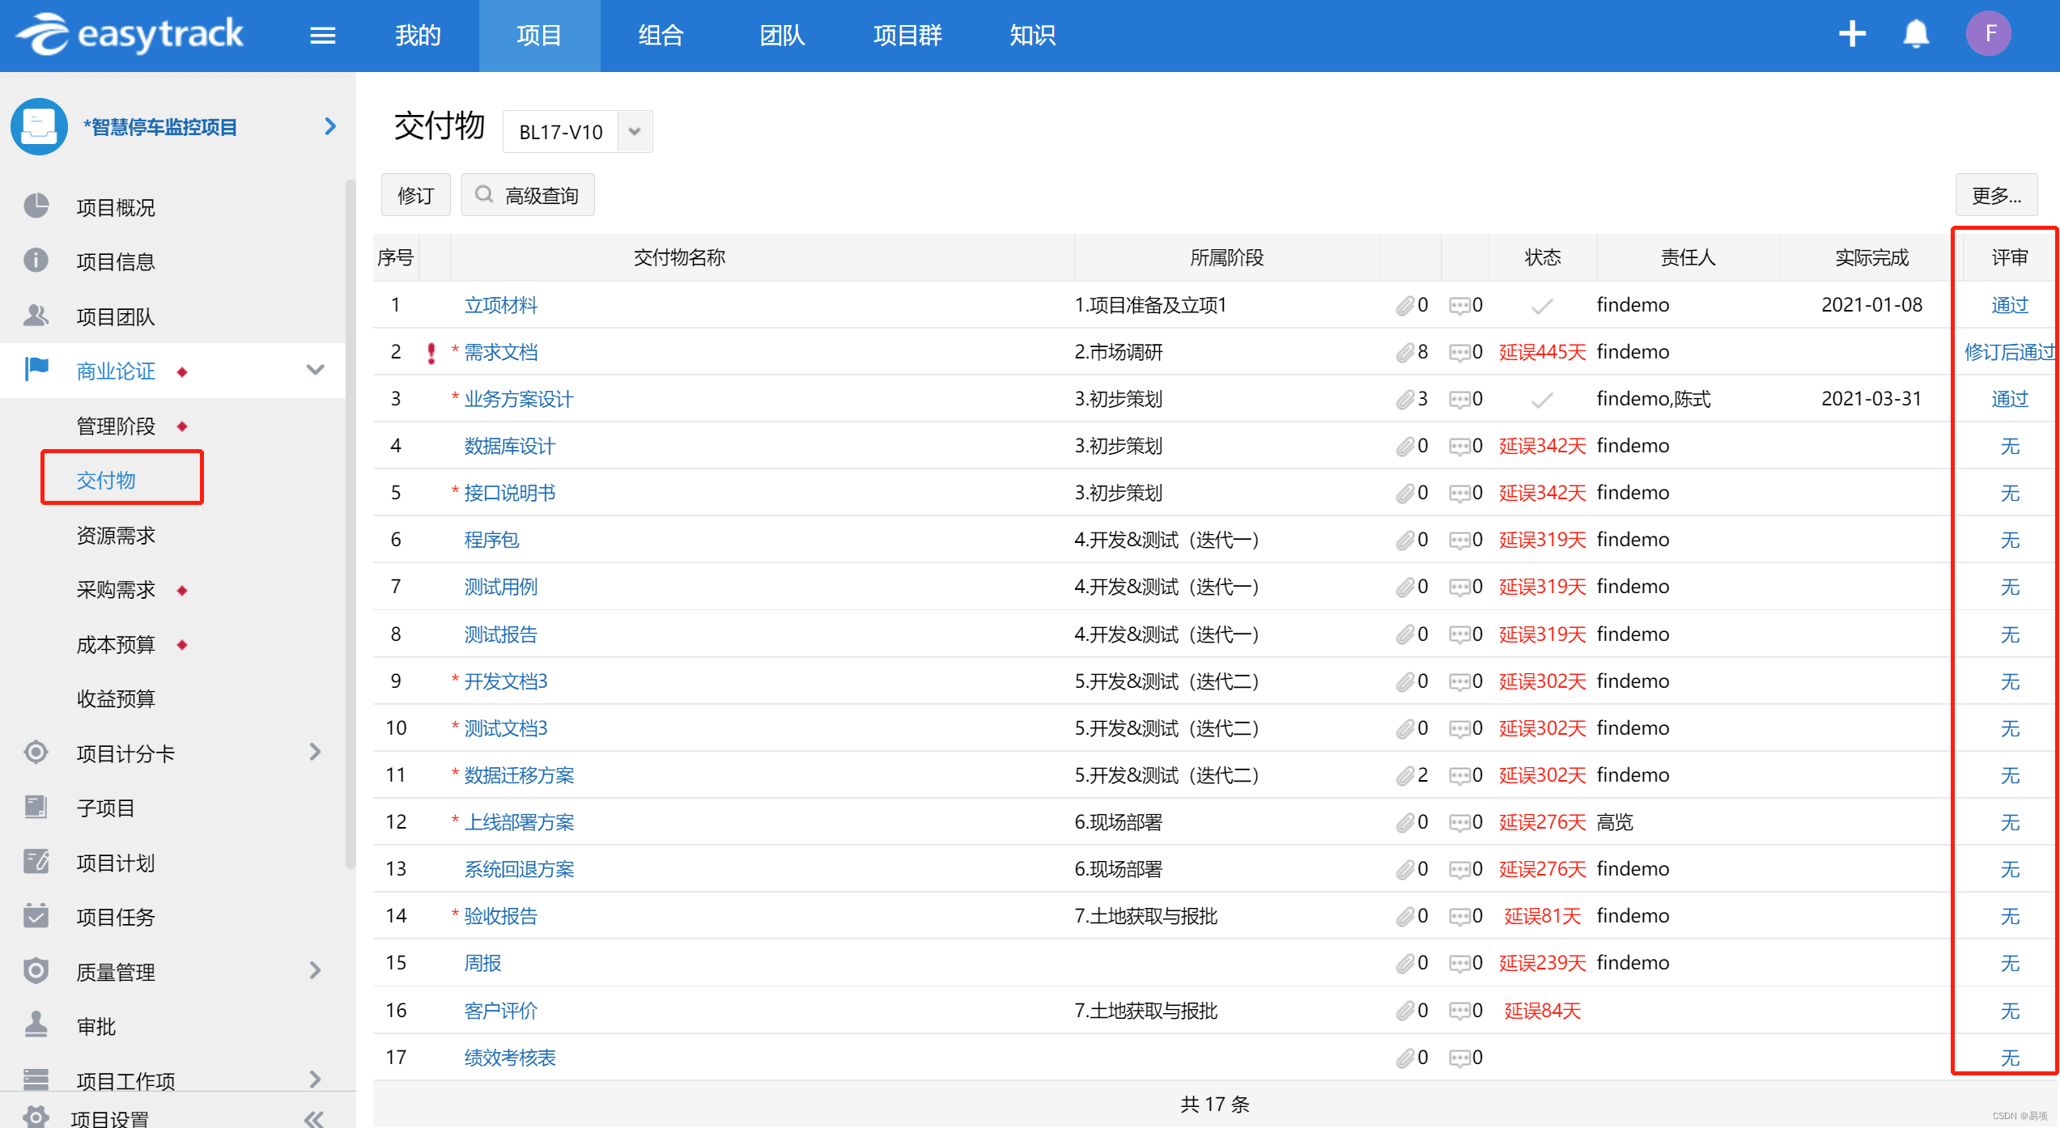Click the 修订 button

point(416,195)
